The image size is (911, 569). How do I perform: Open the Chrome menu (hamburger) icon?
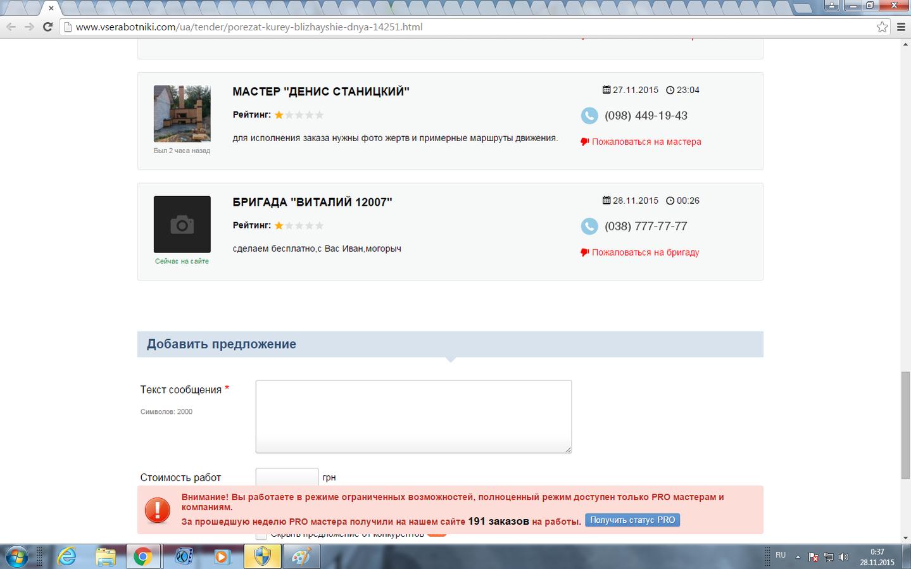tap(901, 27)
